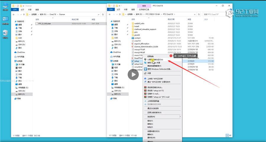Choose 重命名(M) in the context menu

(151, 138)
